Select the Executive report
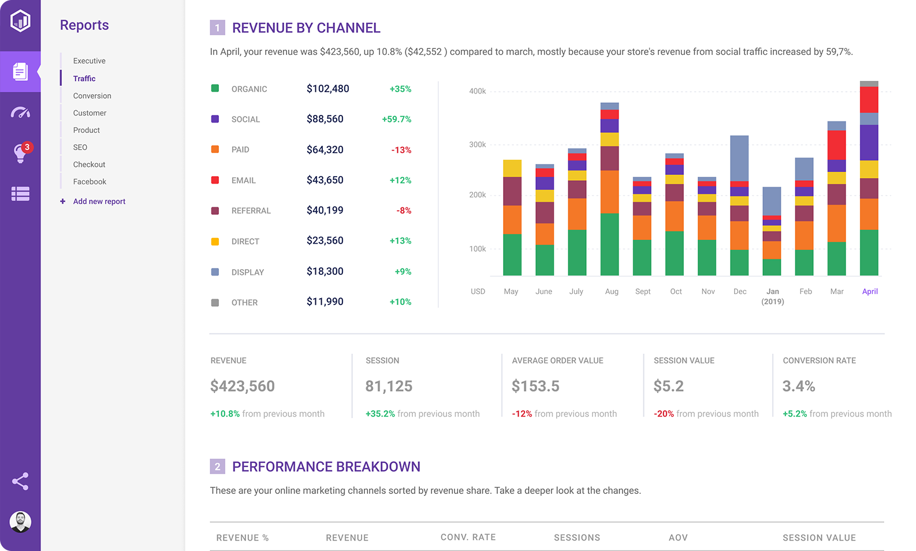Viewport: 916px width, 551px height. [89, 61]
